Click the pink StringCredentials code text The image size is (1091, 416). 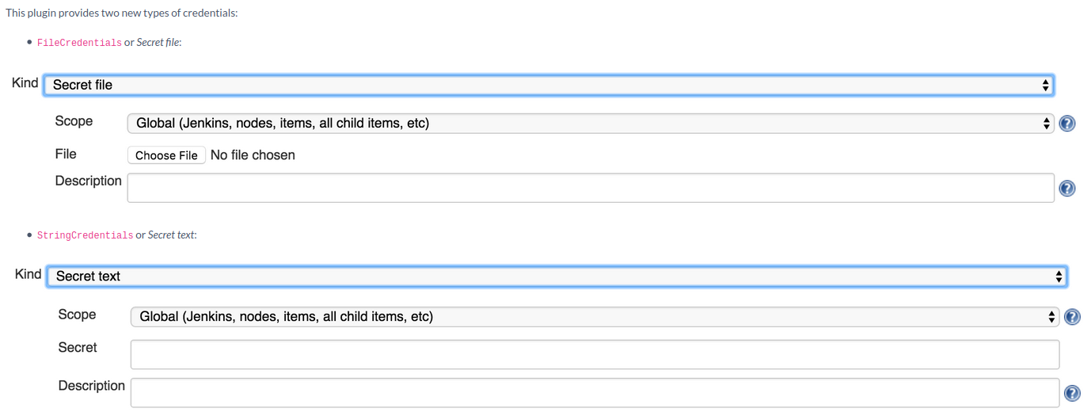click(x=86, y=235)
